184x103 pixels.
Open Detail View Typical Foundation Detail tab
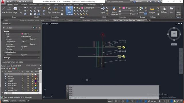pos(96,20)
